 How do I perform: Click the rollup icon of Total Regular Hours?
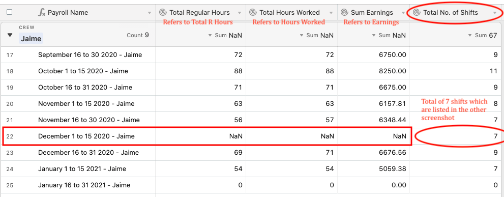[x=163, y=13]
